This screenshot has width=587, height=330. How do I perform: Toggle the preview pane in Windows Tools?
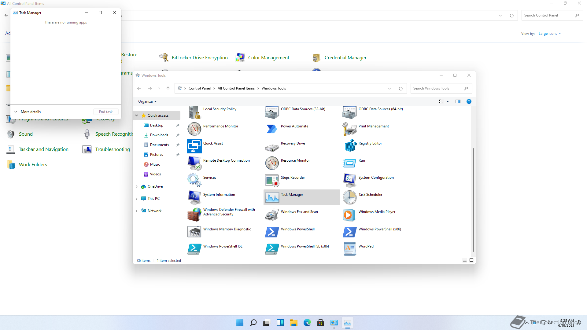[x=458, y=101]
